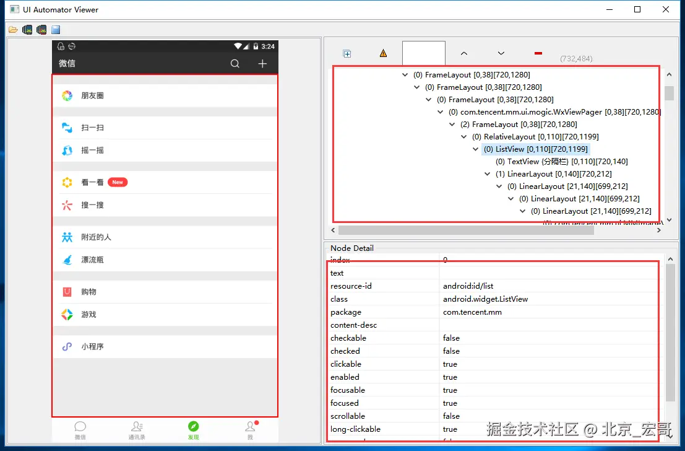Collapse the ListView node chevron
This screenshot has height=451, width=685.
coord(476,149)
